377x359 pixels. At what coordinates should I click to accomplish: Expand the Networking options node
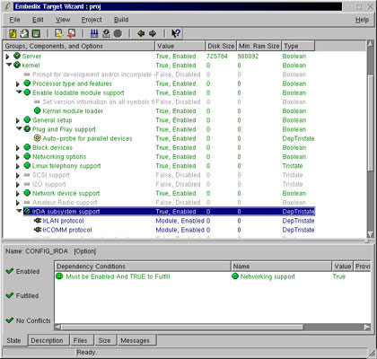click(18, 157)
